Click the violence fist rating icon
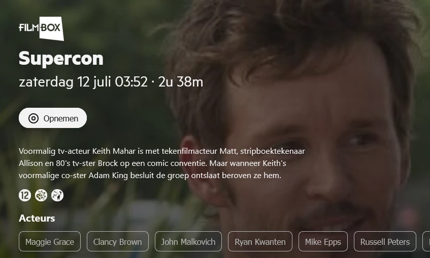Screen dimensions: 430x258 (x=41, y=195)
